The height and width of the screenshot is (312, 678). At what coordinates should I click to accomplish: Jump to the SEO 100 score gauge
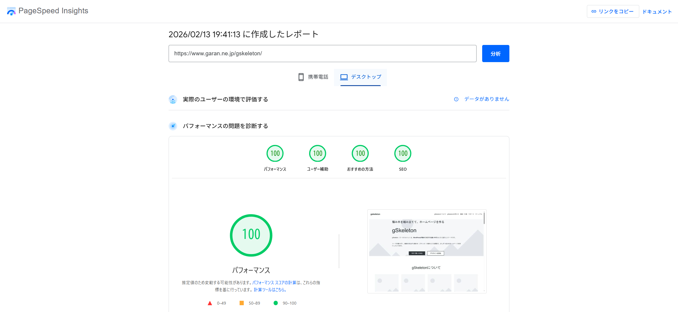point(403,153)
